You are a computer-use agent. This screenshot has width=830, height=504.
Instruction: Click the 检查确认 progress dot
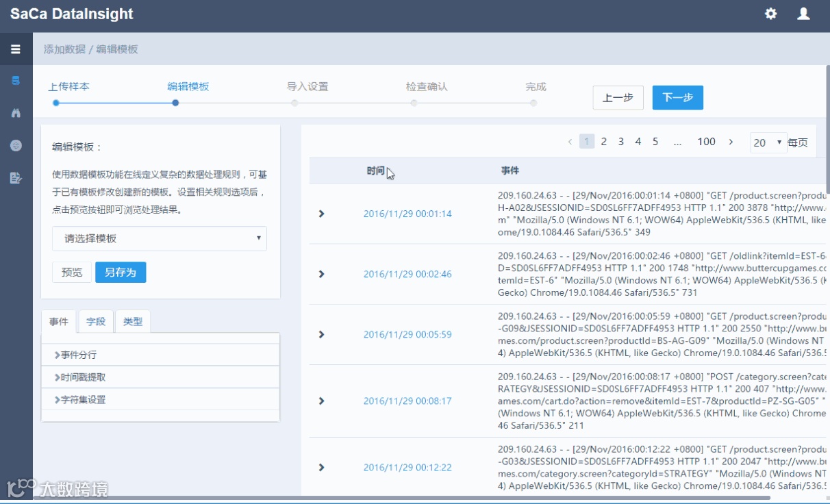(414, 103)
